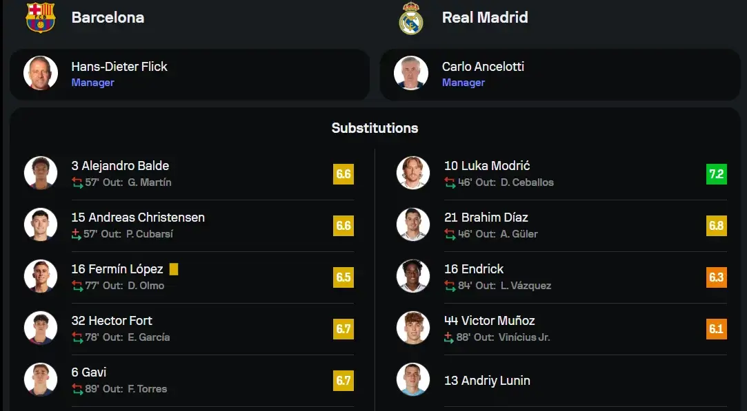Click Andriy Lunin's player avatar

click(413, 379)
